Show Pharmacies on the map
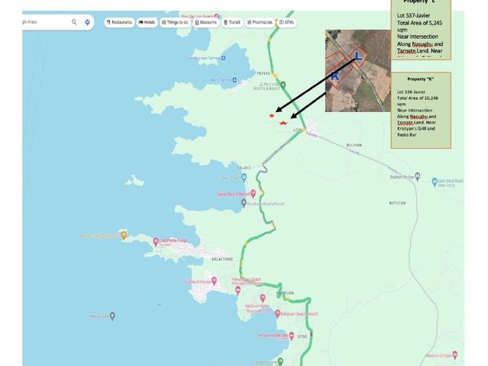488x366 pixels. 260,22
